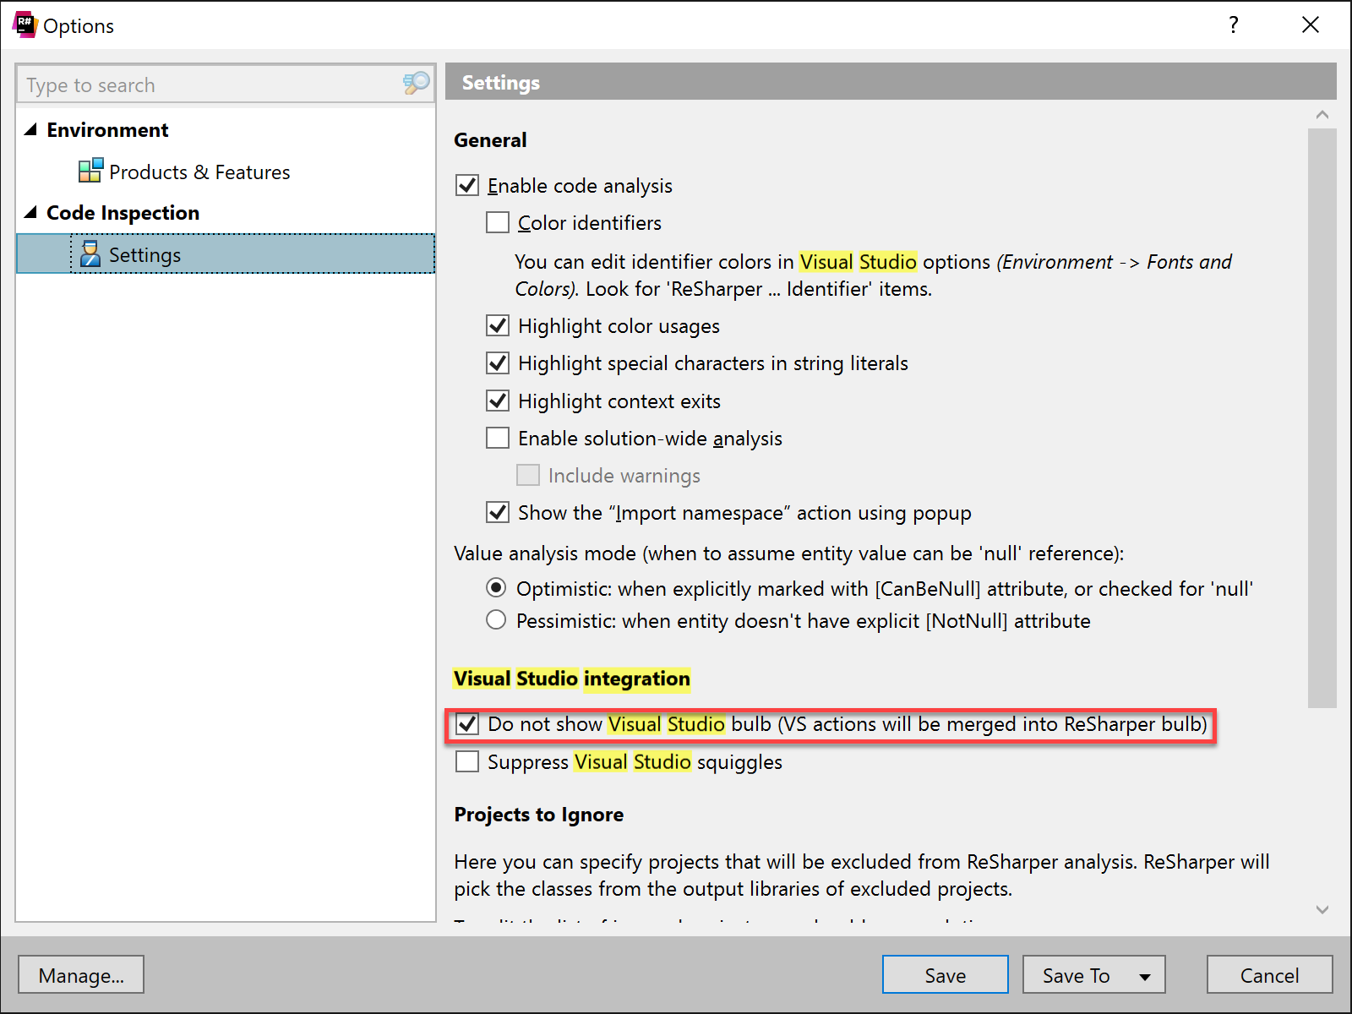The width and height of the screenshot is (1352, 1014).
Task: Enable Color identifiers checkbox
Action: coord(498,222)
